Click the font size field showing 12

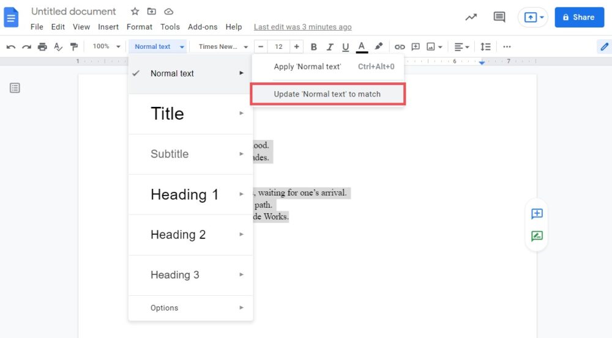pos(278,46)
